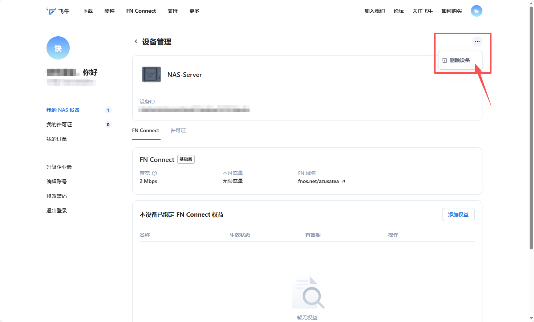Click the NAS-Server device thumbnail image
Viewport: 534px width, 322px height.
coord(151,74)
